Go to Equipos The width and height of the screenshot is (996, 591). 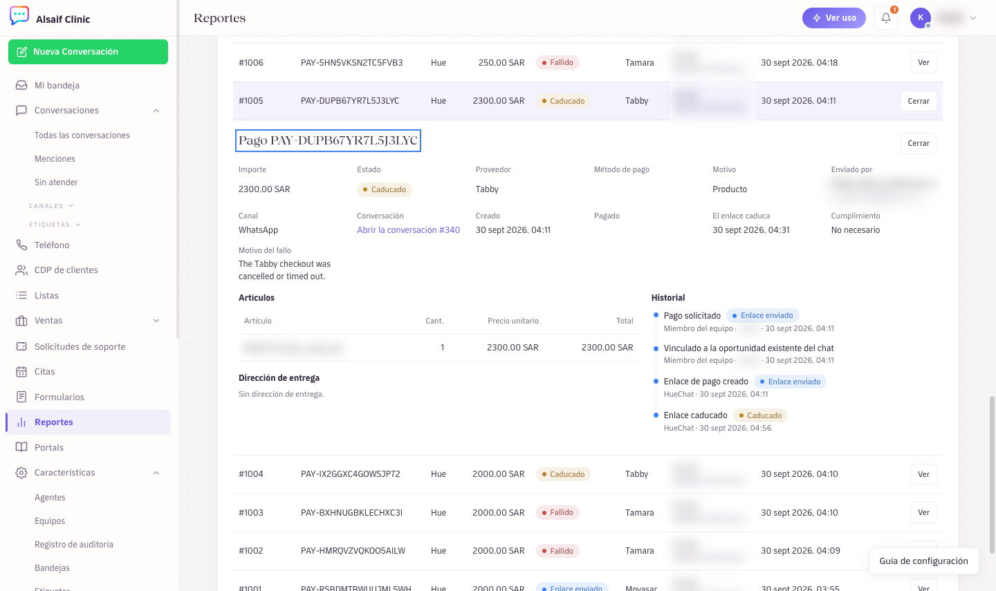point(50,521)
